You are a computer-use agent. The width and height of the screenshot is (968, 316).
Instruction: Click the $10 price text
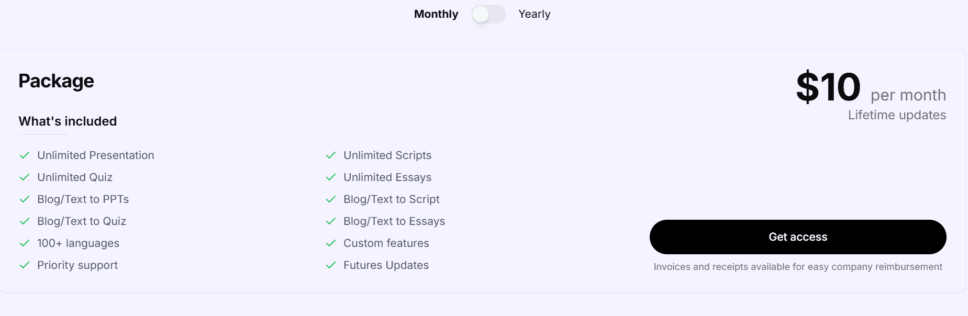pyautogui.click(x=828, y=87)
